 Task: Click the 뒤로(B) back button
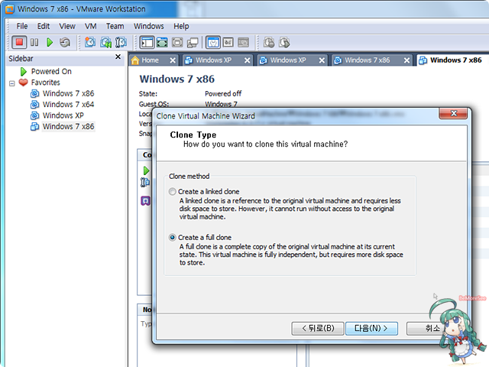318,328
